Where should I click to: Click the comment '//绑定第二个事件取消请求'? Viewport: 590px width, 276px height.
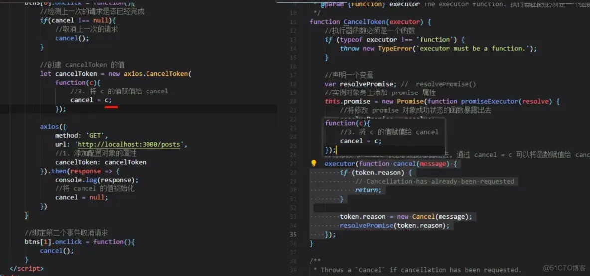tap(67, 233)
